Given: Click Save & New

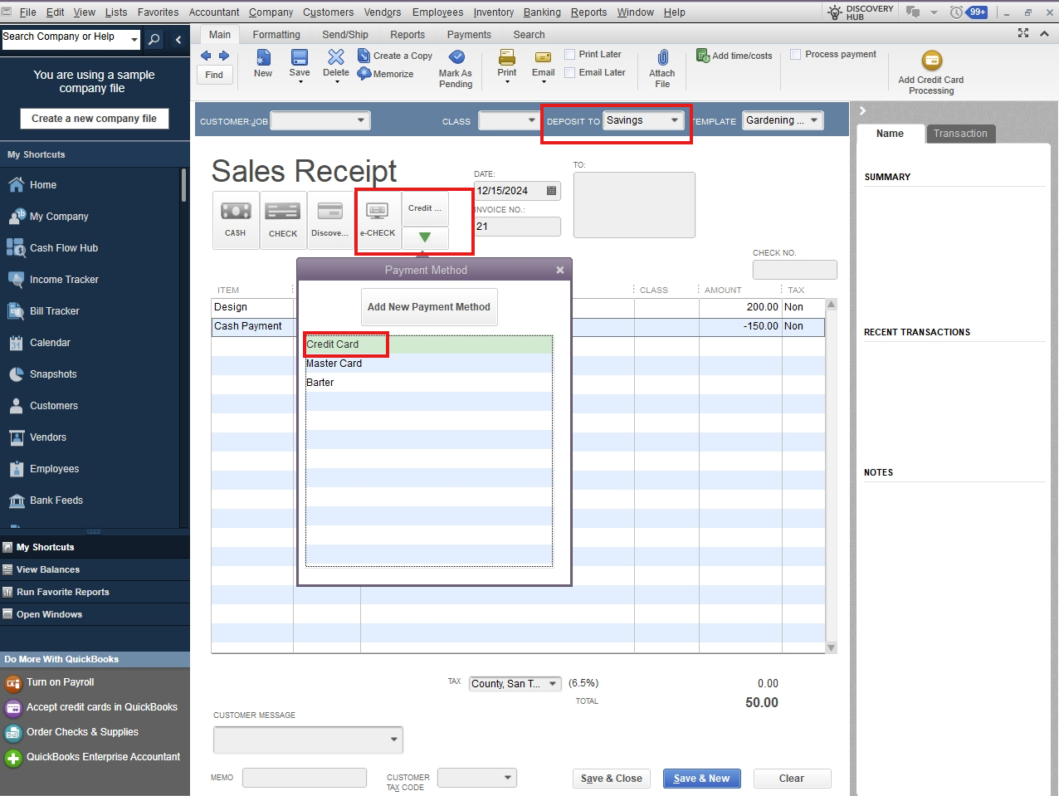Looking at the screenshot, I should pyautogui.click(x=701, y=779).
